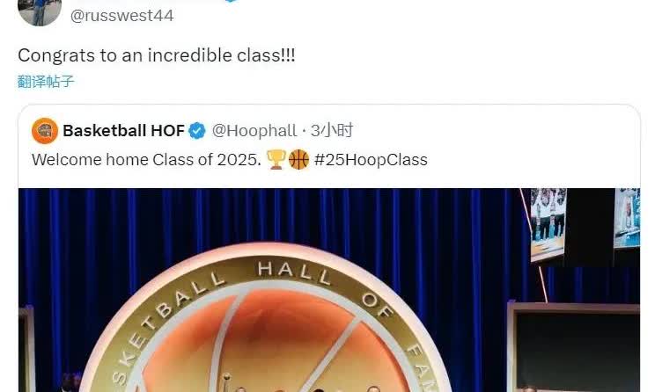Open the #25HoopClass hashtag

coord(371,160)
